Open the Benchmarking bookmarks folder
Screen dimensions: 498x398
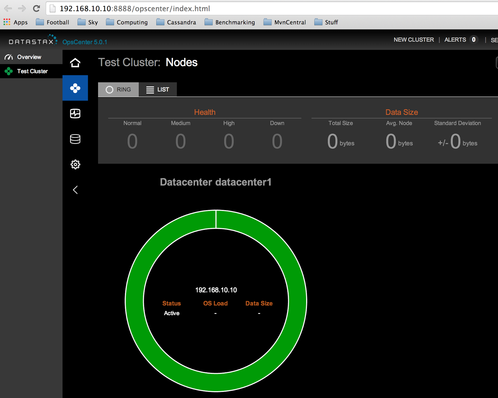(230, 22)
